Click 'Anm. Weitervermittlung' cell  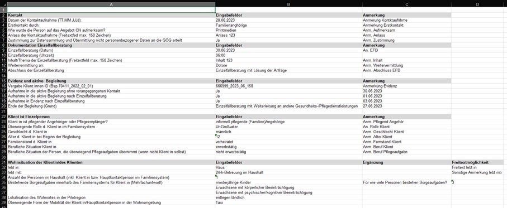[x=406, y=65]
